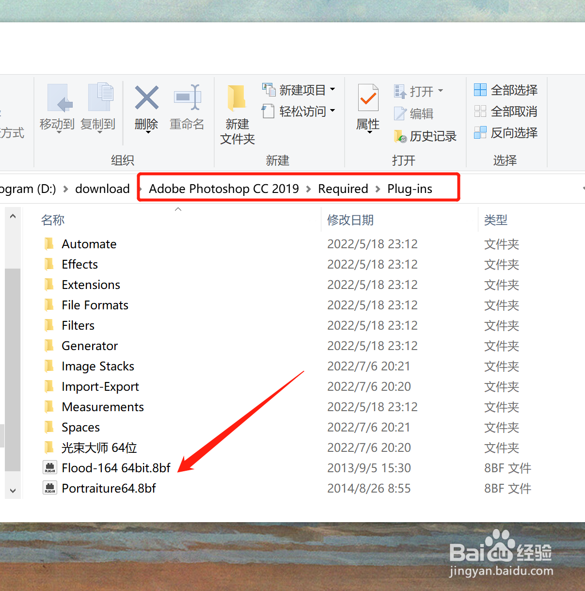
Task: Sort by 类型 column header
Action: [x=496, y=220]
